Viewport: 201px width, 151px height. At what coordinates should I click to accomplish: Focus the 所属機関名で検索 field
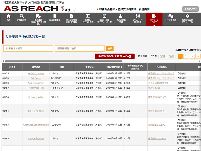tap(79, 48)
